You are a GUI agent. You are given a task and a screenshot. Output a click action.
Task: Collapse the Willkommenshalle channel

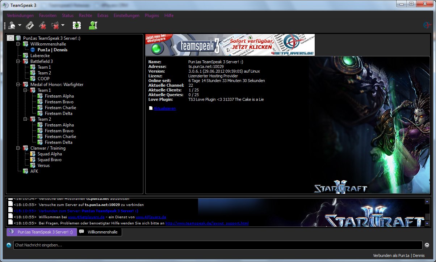[x=18, y=44]
